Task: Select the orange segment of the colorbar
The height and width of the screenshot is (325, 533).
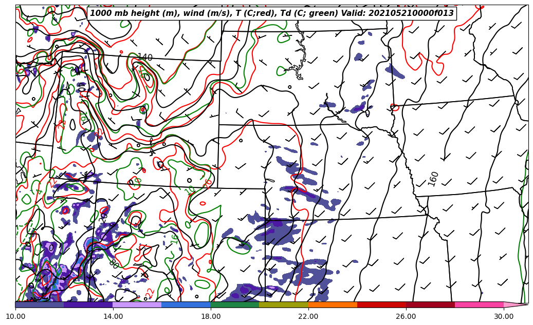Action: click(x=333, y=305)
